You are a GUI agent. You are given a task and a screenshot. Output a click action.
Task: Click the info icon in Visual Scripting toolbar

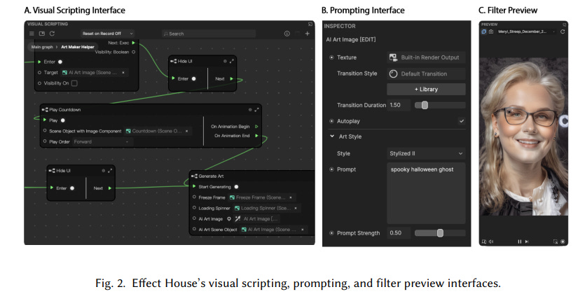pos(287,34)
